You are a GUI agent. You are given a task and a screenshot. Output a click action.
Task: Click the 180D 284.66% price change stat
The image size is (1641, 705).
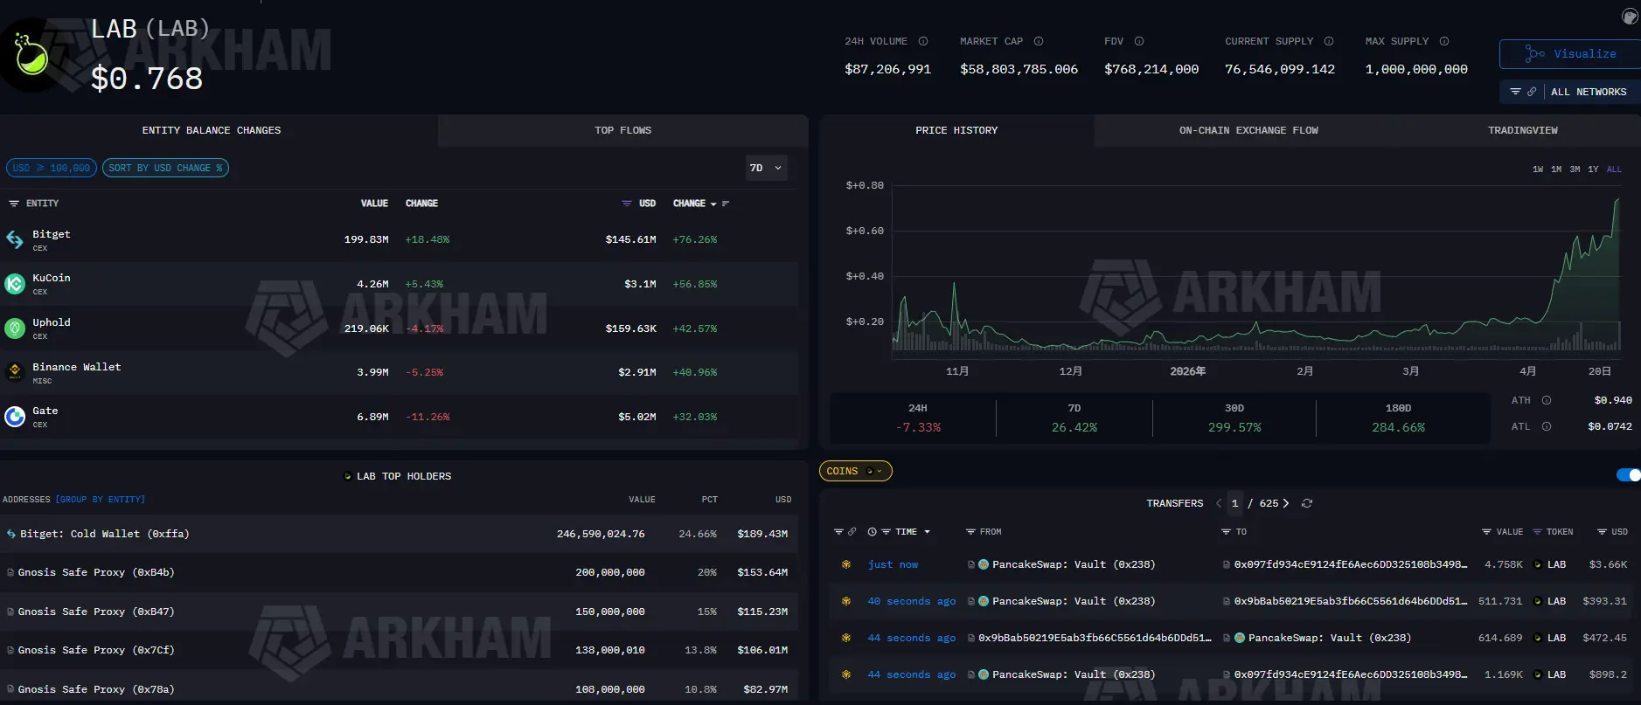pyautogui.click(x=1398, y=418)
